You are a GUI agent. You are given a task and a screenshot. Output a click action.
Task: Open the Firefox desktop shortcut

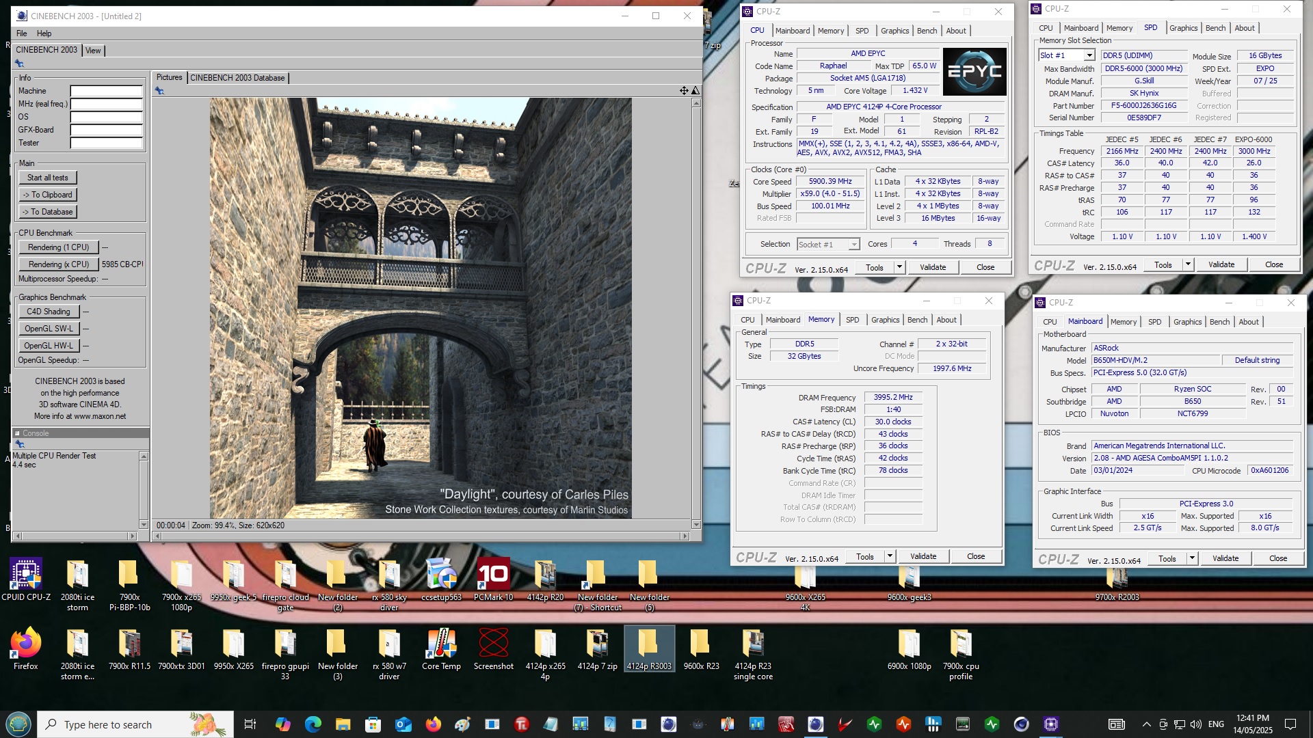(x=26, y=650)
